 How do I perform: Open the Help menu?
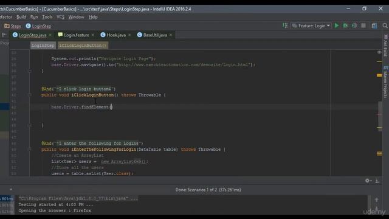coord(93,17)
